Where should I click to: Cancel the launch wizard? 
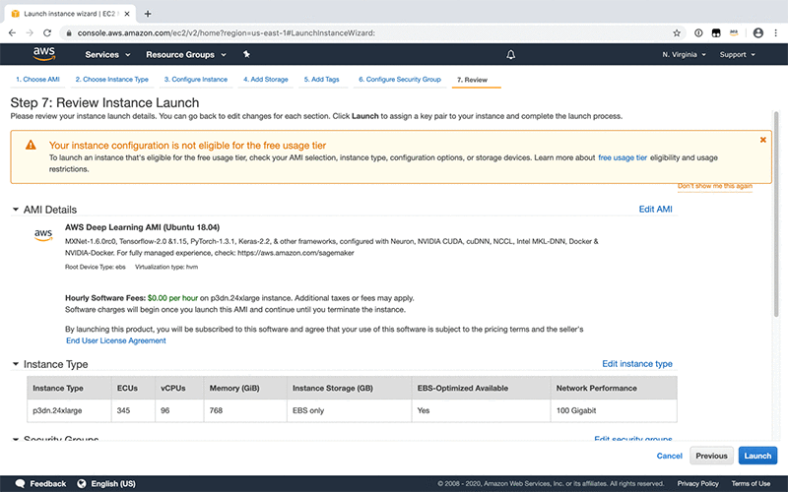[x=670, y=456]
